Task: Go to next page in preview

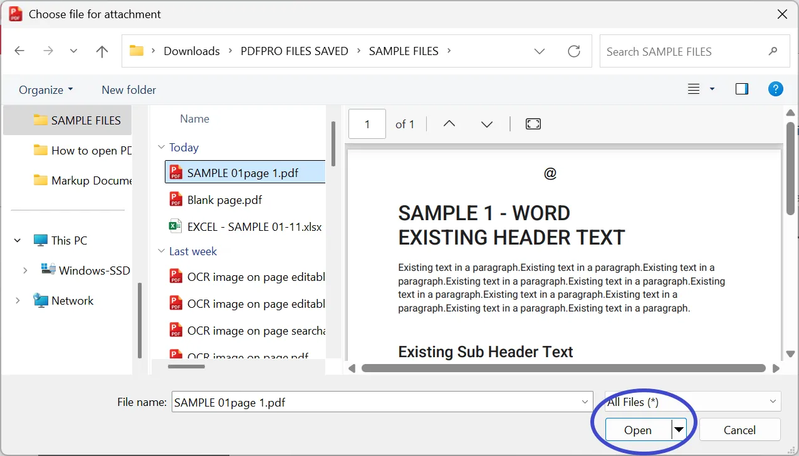Action: tap(487, 124)
